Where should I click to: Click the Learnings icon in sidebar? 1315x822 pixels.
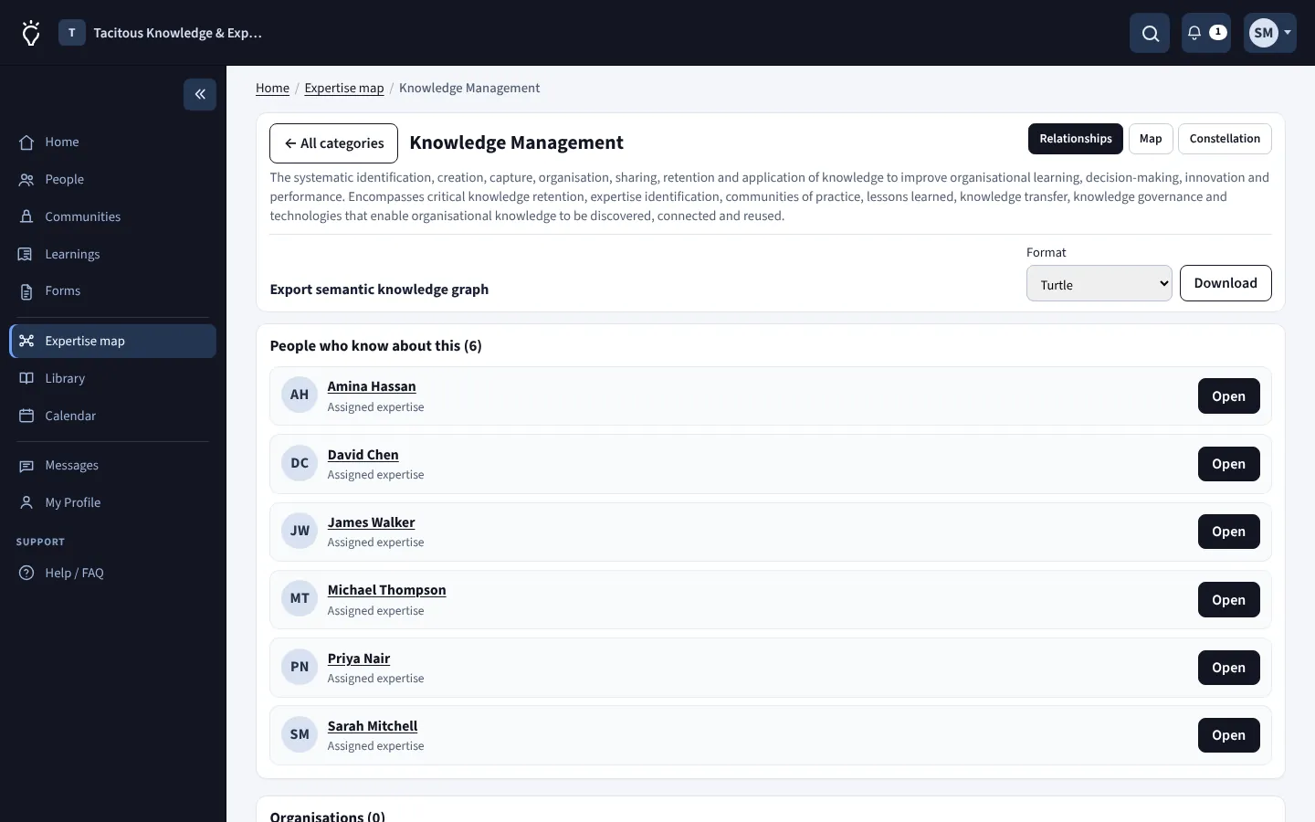pos(26,255)
